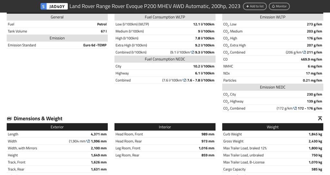The height and width of the screenshot is (175, 330).
Task: Add the vehicle to a list
Action: [x=255, y=6]
